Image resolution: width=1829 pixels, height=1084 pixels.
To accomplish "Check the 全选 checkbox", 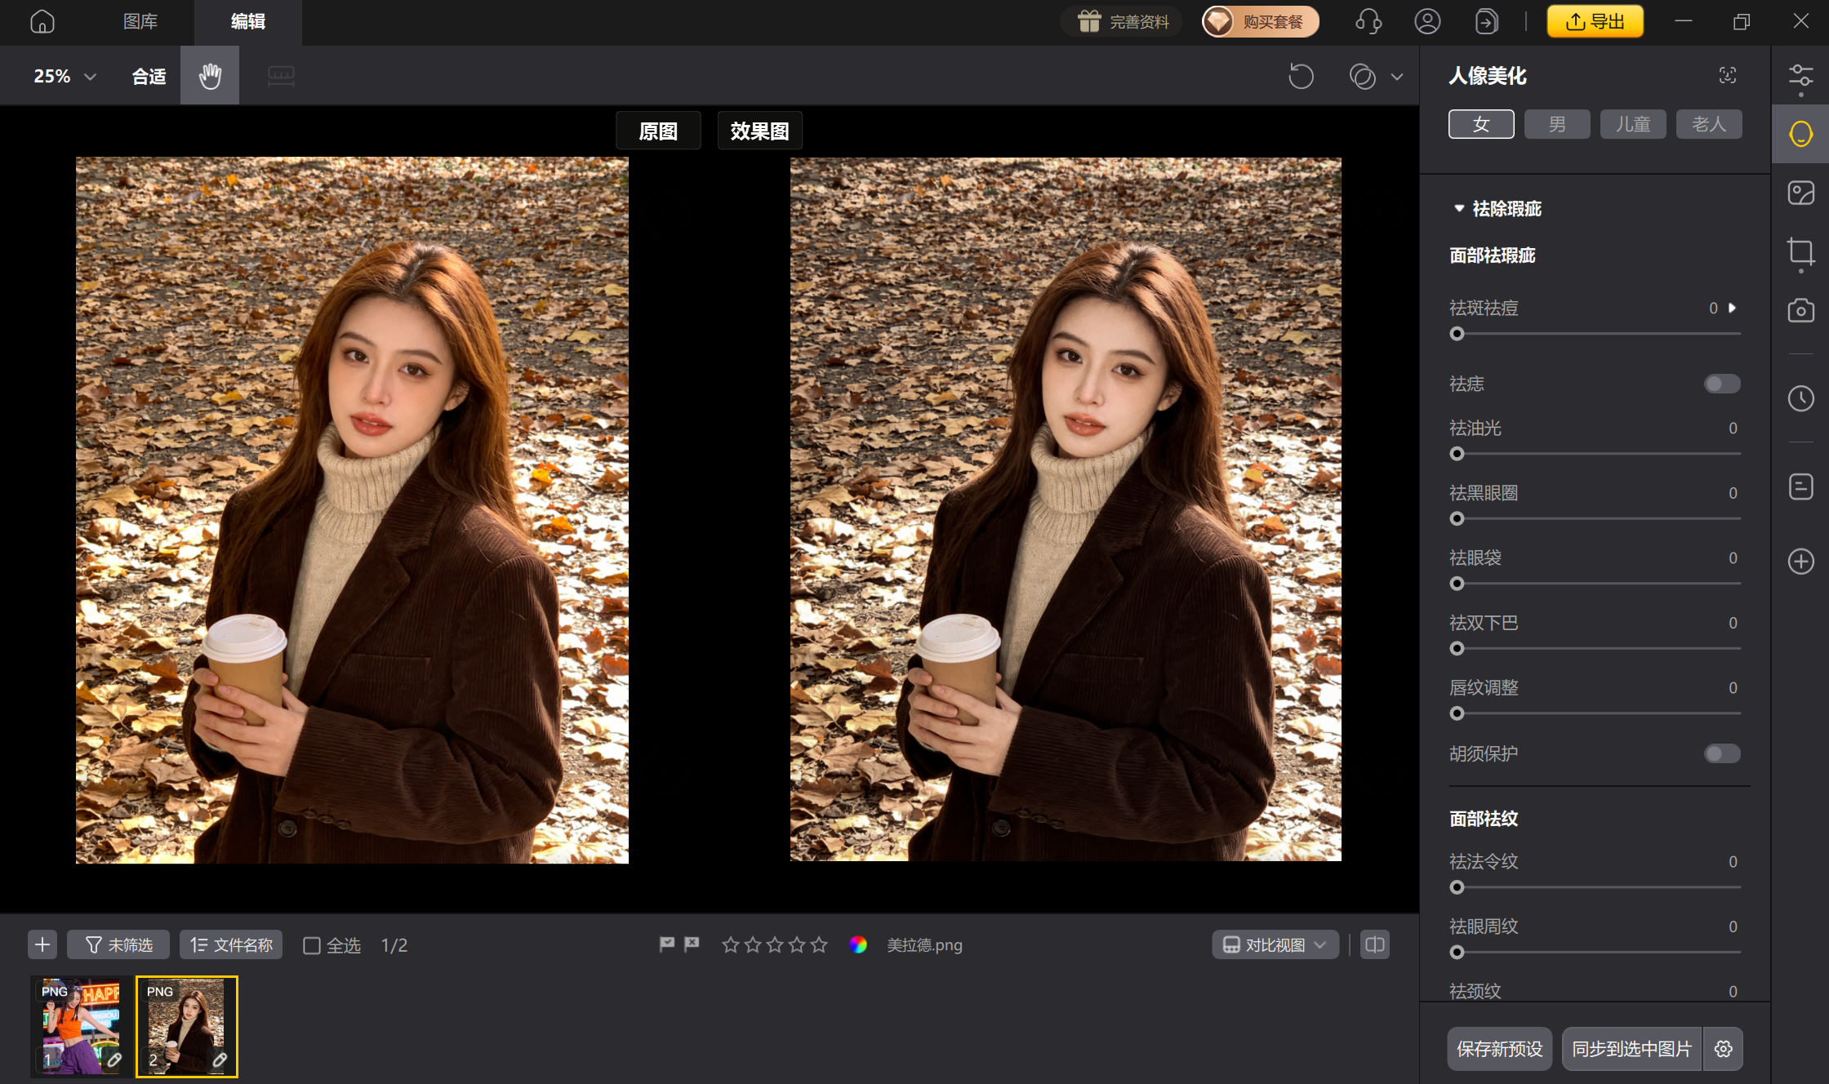I will pyautogui.click(x=311, y=945).
